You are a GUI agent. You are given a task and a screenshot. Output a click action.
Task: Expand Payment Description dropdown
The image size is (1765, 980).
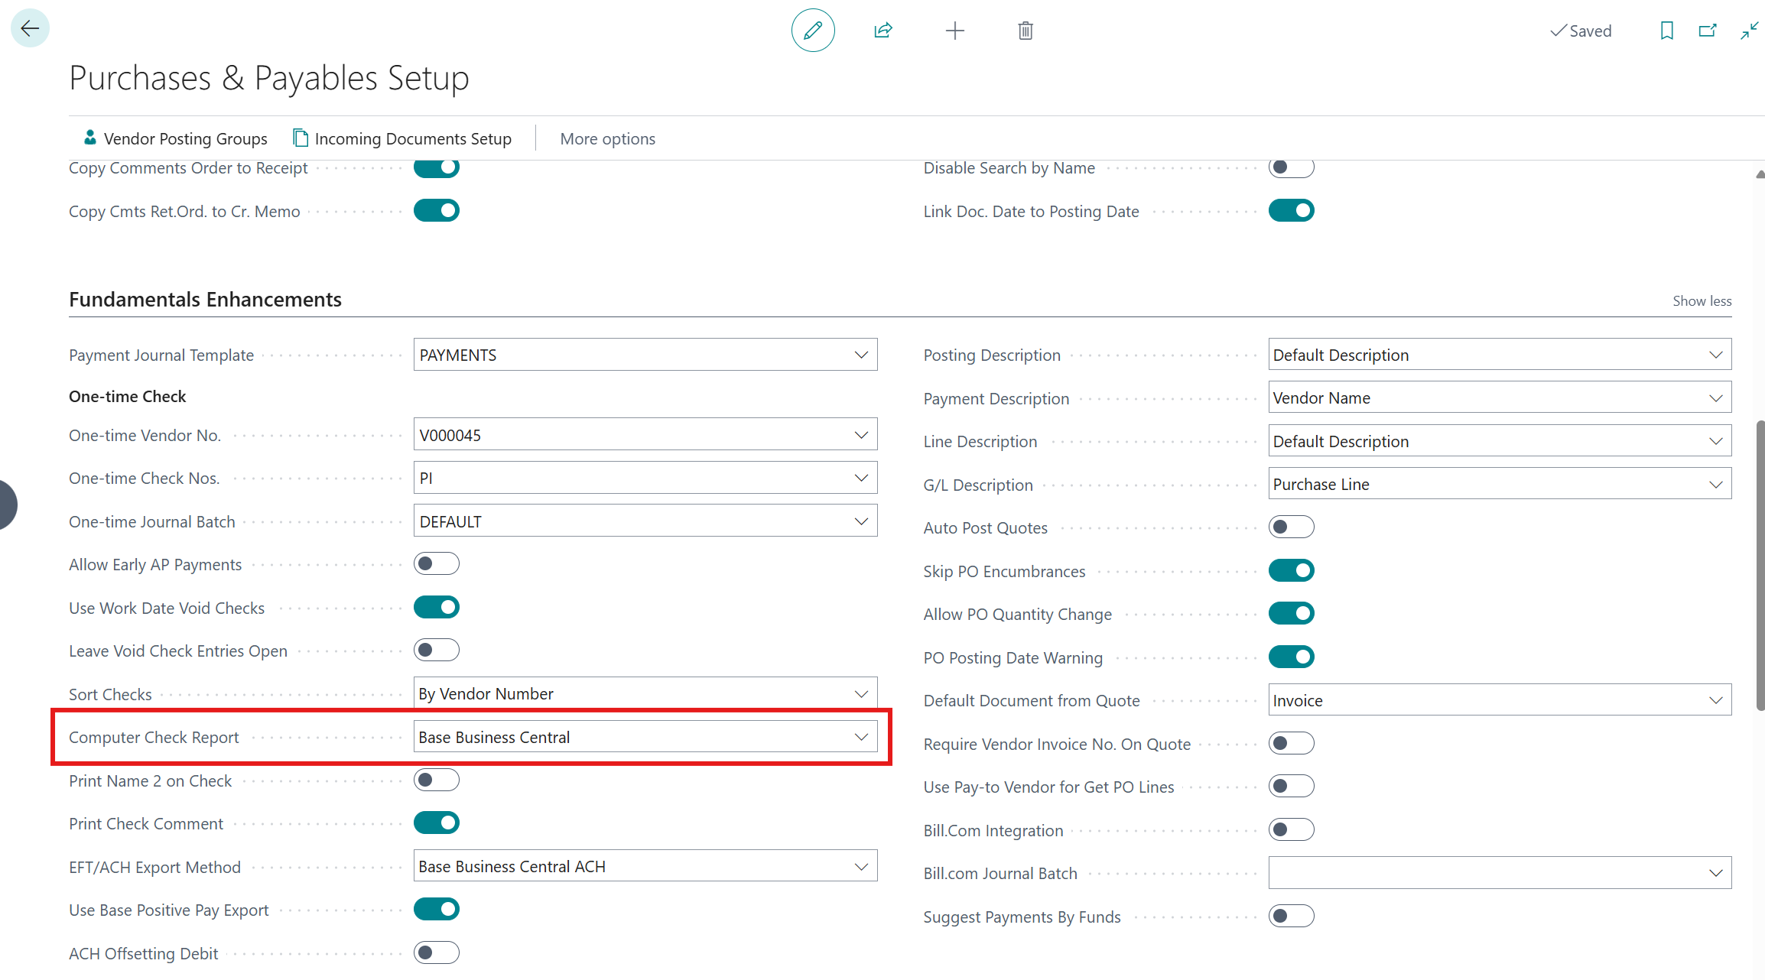1715,398
